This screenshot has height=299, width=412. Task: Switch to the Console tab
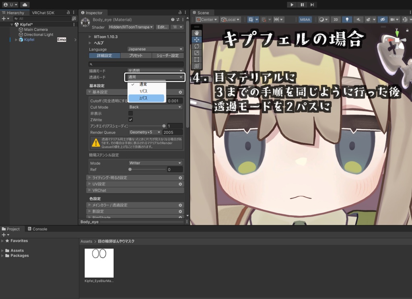[x=37, y=229]
